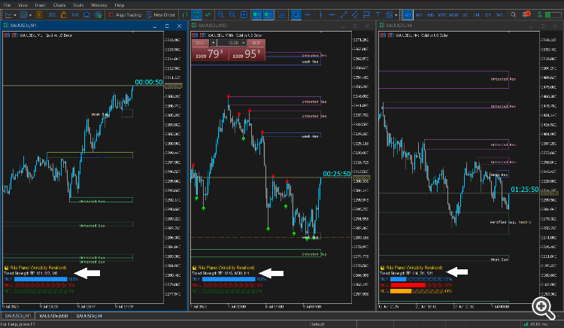Toggle chart auto scroll
This screenshot has height=328, width=564.
[x=257, y=15]
